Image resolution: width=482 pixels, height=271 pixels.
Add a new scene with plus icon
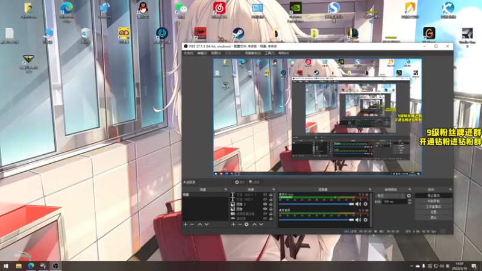point(186,225)
